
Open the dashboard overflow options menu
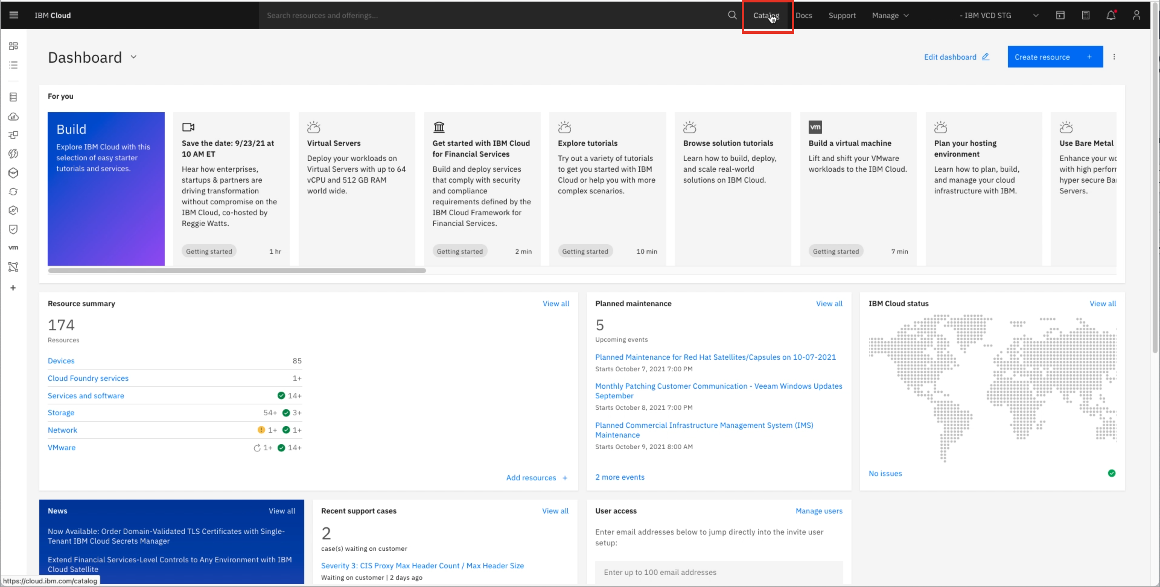1114,57
